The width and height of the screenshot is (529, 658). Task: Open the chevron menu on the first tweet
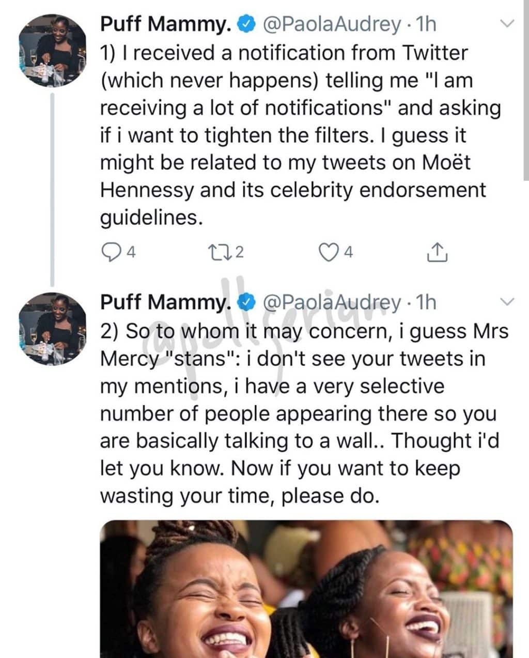[508, 23]
